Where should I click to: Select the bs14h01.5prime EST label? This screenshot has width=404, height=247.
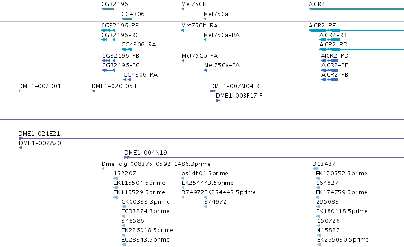tap(205, 174)
